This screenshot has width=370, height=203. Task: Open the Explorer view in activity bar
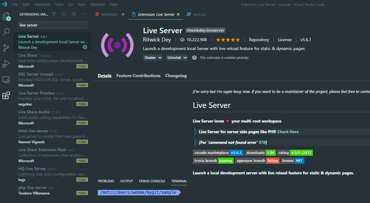click(x=6, y=16)
